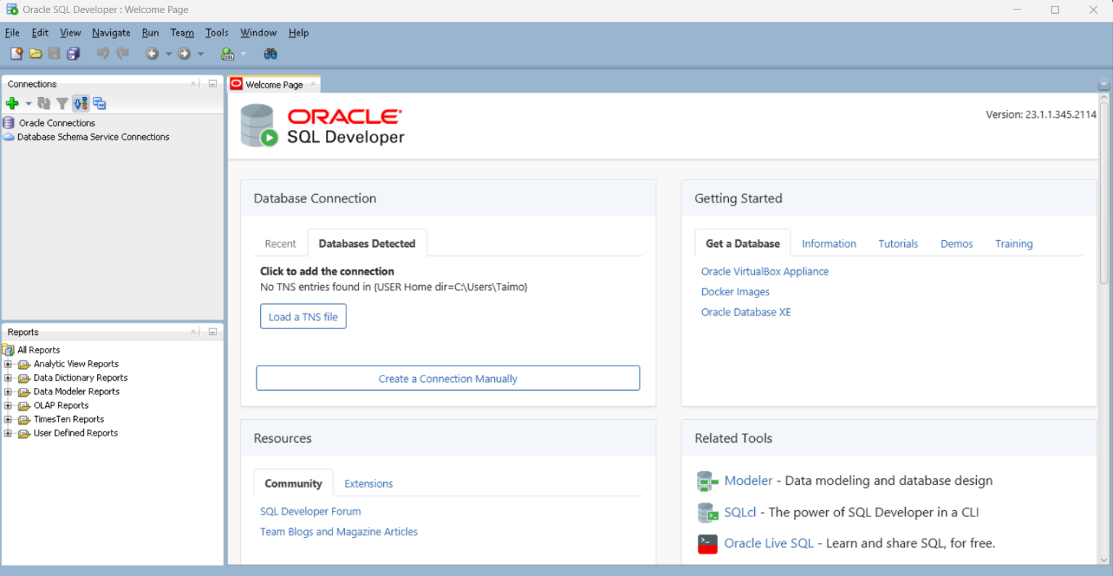This screenshot has height=576, width=1113.
Task: Open the new connection dropdown arrow
Action: coord(28,103)
